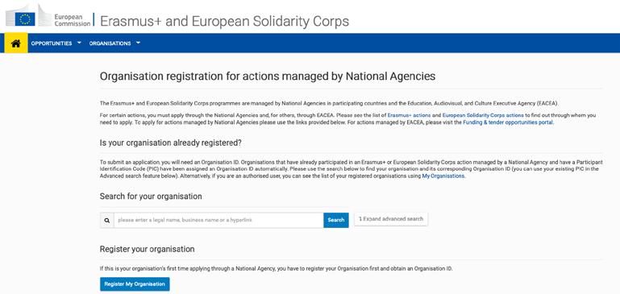
Task: Open the Opportunities dropdown arrow
Action: point(80,43)
